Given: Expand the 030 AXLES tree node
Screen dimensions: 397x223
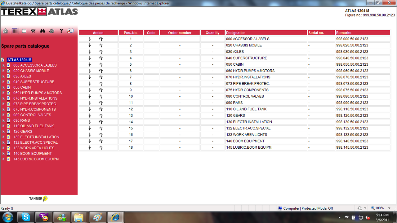Looking at the screenshot, I should tap(4, 77).
